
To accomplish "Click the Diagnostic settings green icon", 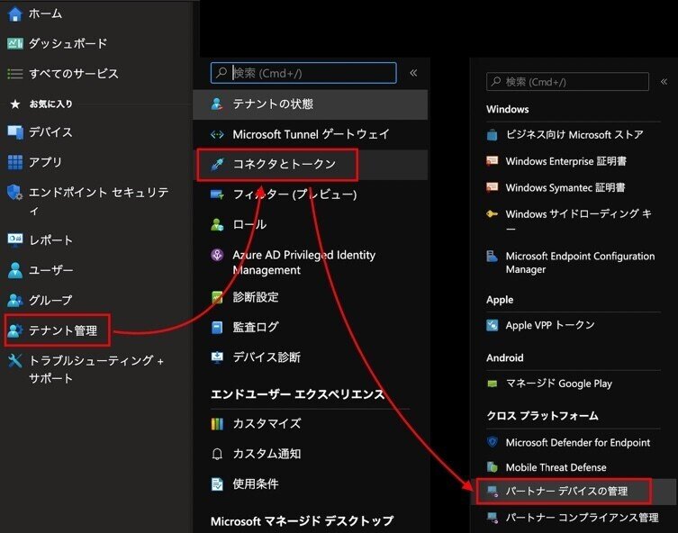I will click(x=217, y=297).
